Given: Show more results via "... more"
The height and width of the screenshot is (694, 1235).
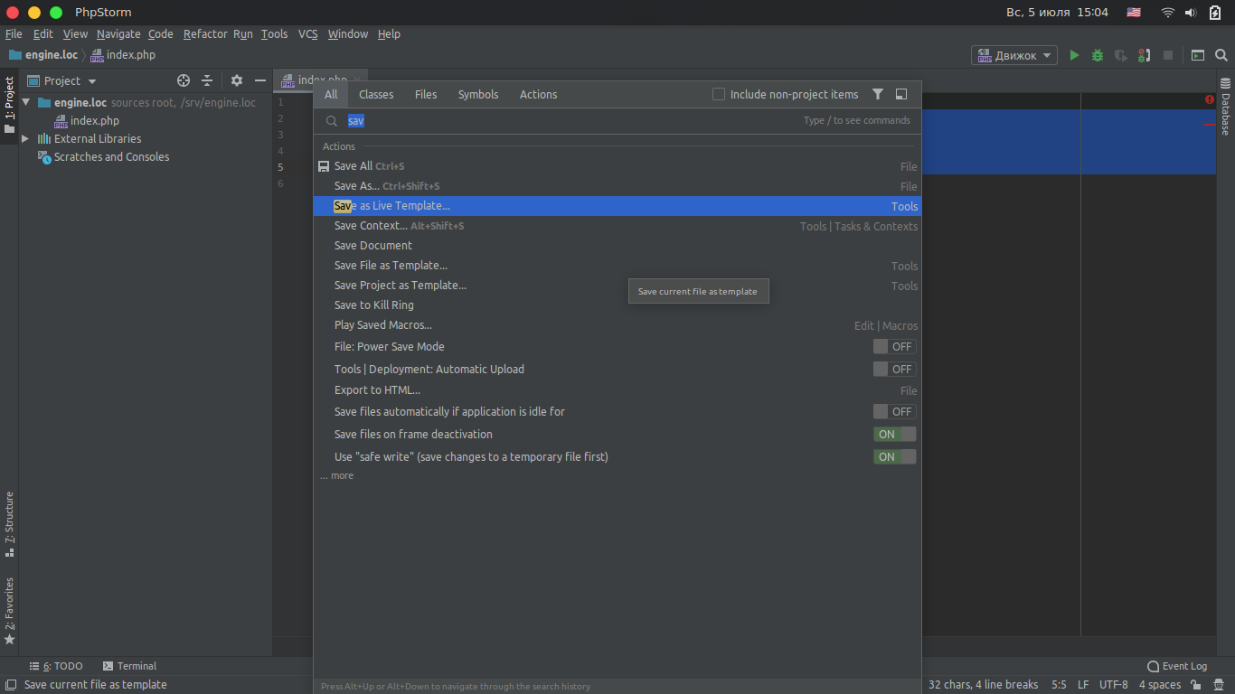Looking at the screenshot, I should coord(336,475).
